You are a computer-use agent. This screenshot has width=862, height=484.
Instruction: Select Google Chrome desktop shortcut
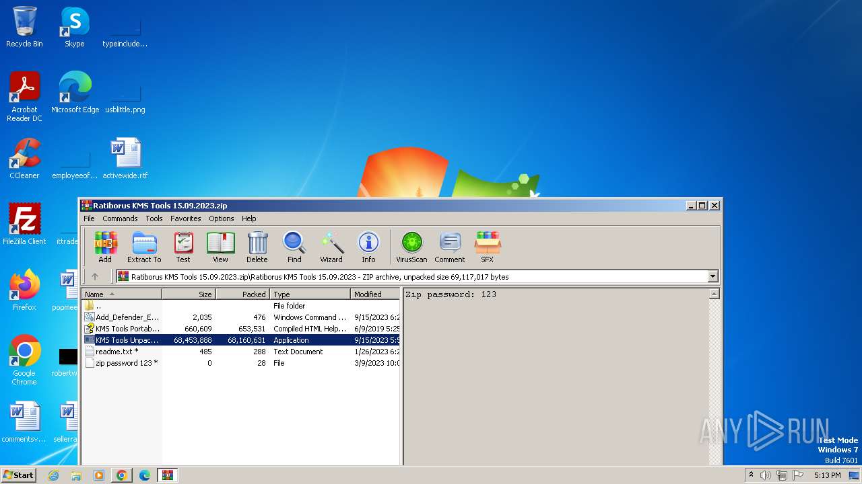point(24,360)
